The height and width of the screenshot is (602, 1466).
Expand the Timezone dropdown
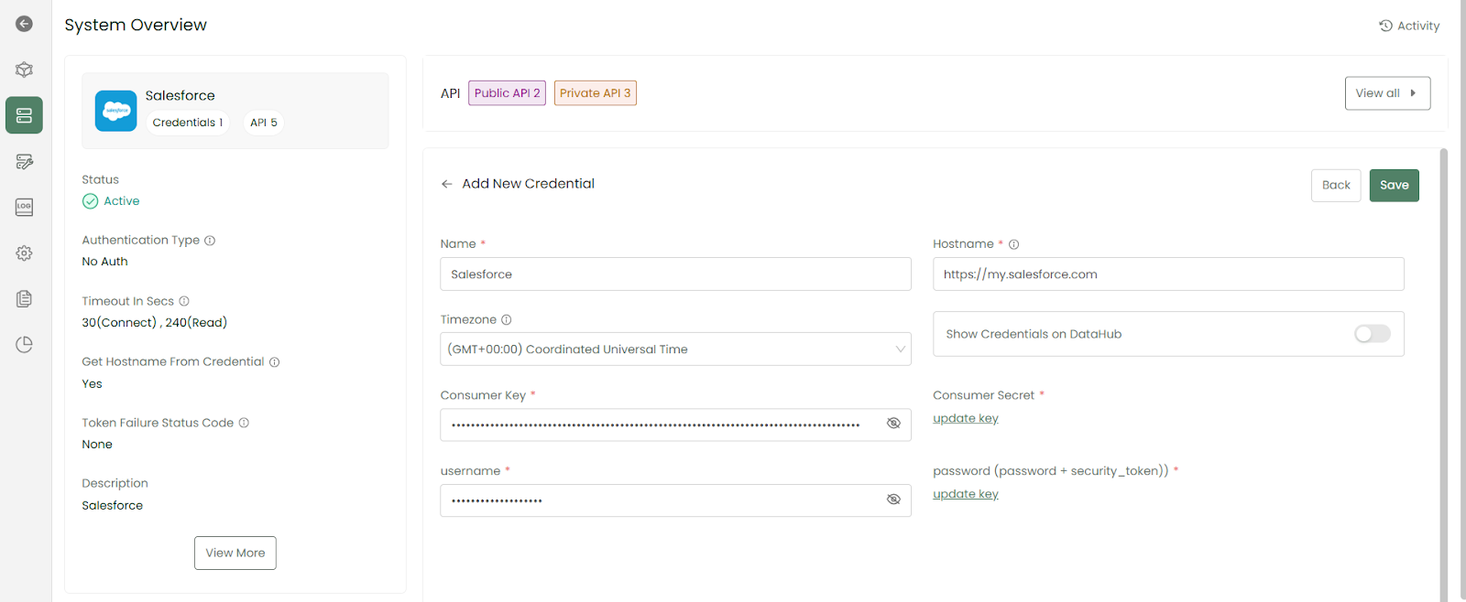[x=900, y=349]
